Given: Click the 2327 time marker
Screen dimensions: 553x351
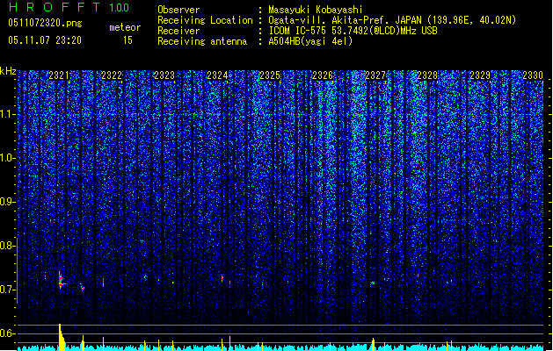Looking at the screenshot, I should 375,75.
